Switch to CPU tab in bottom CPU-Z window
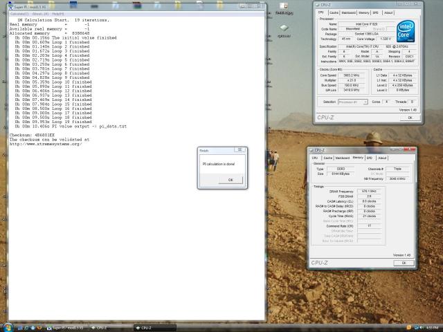This screenshot has height=332, width=443. click(315, 158)
